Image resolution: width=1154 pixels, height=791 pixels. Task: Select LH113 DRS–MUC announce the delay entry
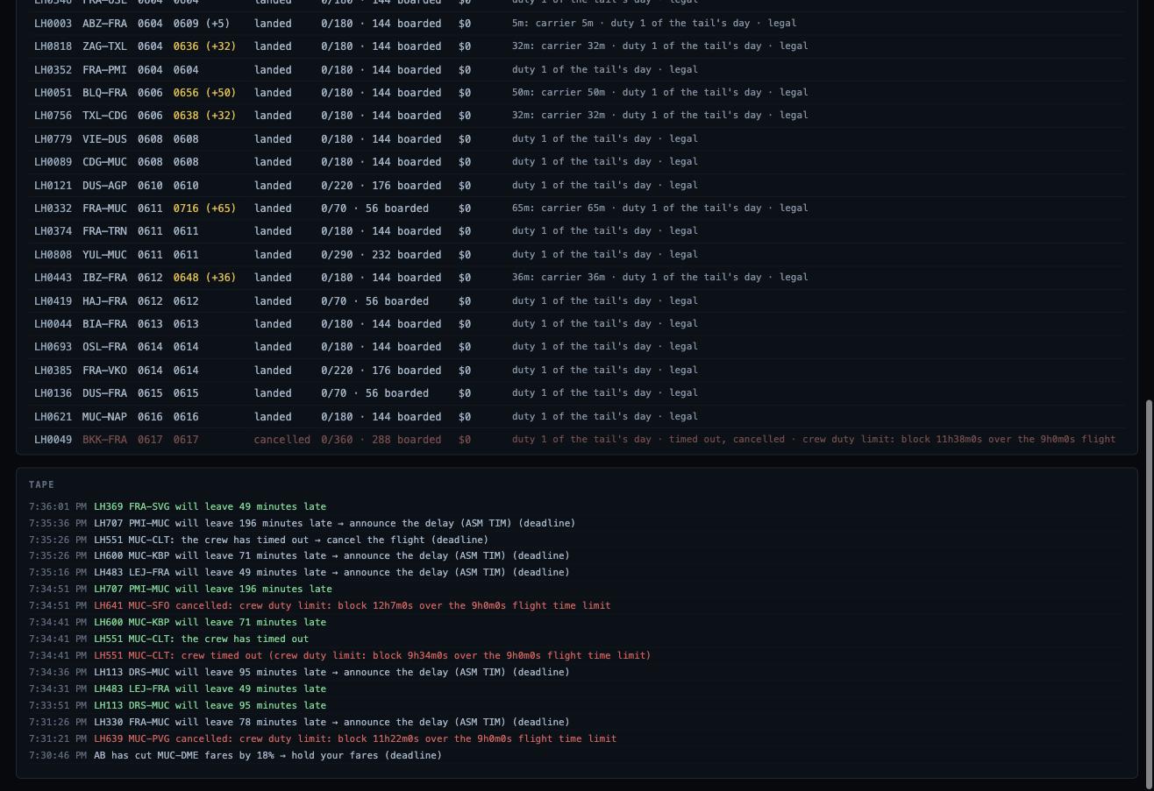pyautogui.click(x=331, y=672)
